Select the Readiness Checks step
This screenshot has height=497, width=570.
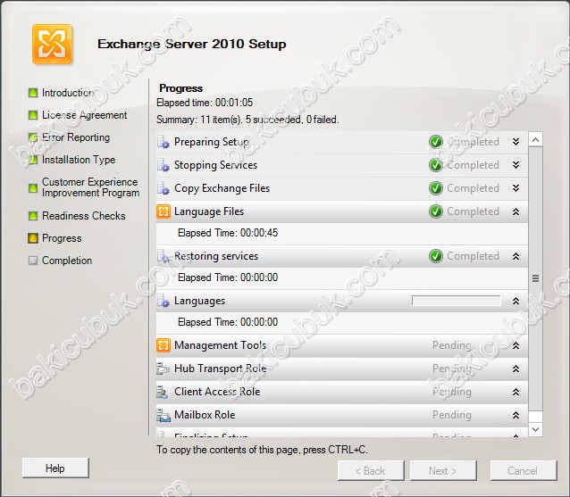(83, 216)
